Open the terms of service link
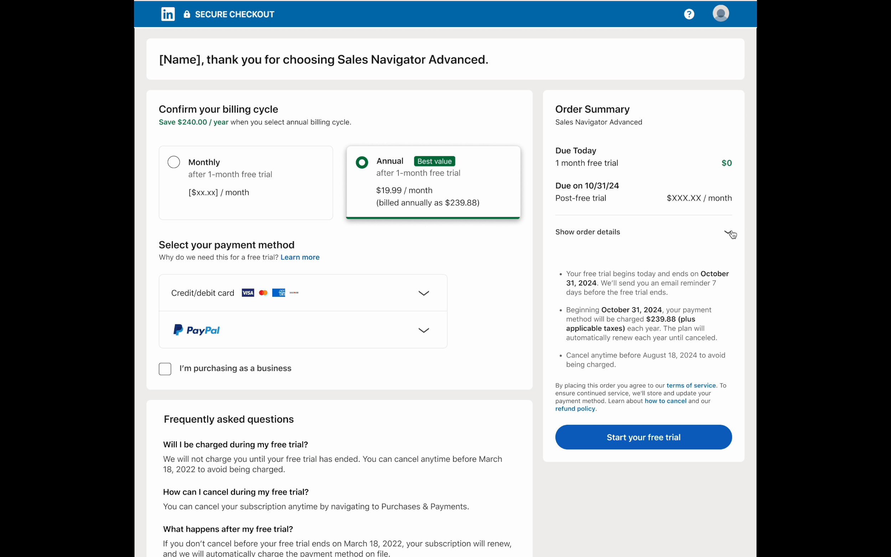 pos(691,385)
